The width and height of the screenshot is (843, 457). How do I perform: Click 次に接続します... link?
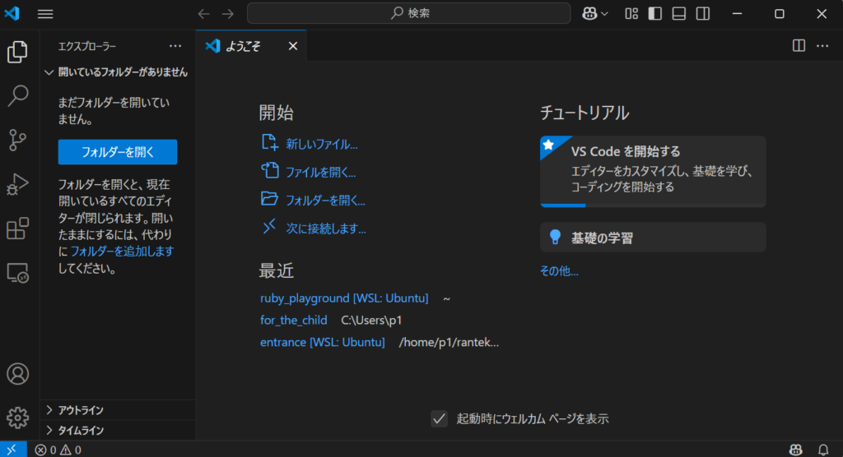click(326, 228)
